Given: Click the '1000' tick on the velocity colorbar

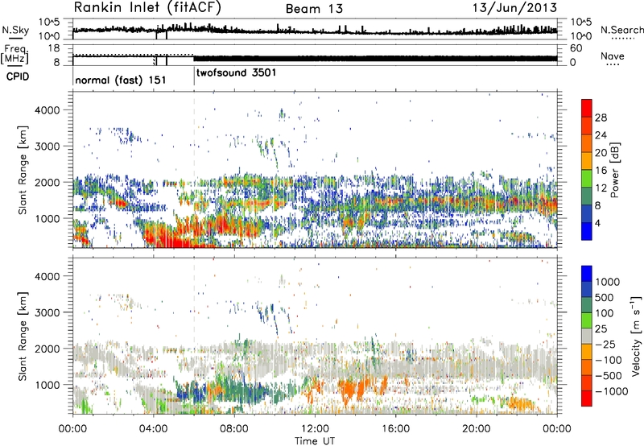Looking at the screenshot, I should coord(607,282).
